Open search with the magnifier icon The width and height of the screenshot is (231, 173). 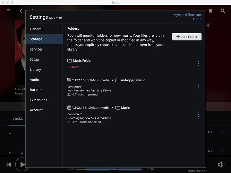point(223,11)
